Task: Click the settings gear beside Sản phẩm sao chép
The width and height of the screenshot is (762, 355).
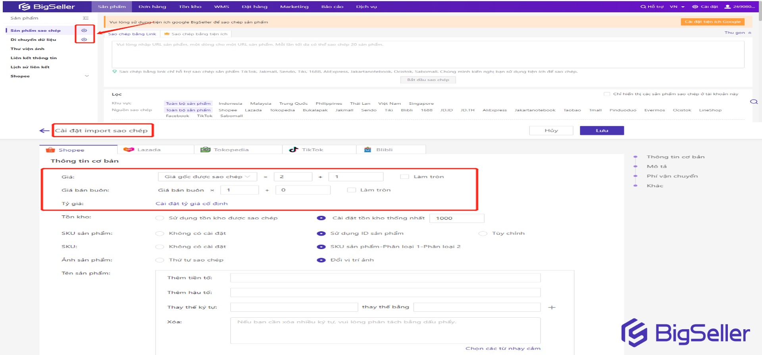Action: 84,30
